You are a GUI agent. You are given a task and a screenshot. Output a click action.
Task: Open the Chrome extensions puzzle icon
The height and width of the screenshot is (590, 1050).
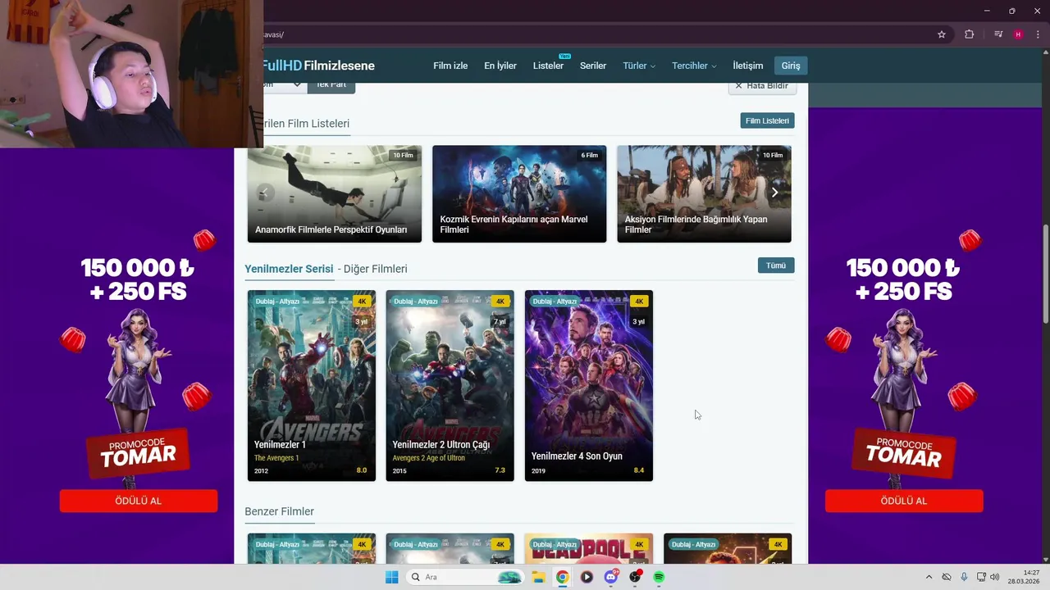(x=970, y=34)
